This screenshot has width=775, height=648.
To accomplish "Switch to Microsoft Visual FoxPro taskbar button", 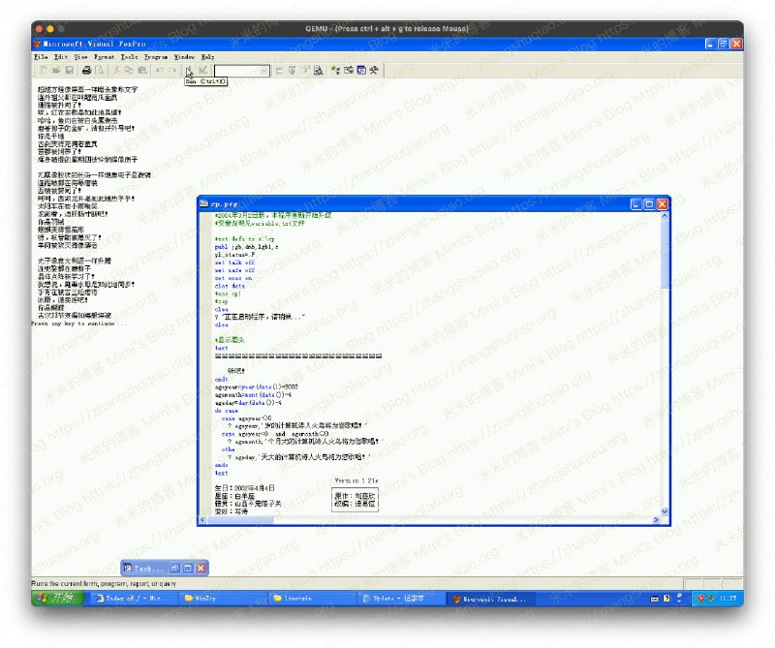I will click(490, 598).
